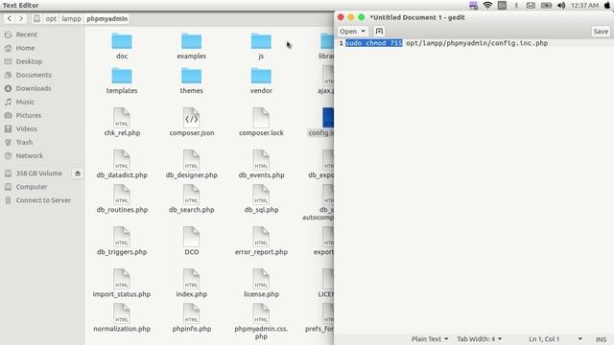This screenshot has width=614, height=345.
Task: Select the chk_rel.php file icon
Action: pyautogui.click(x=122, y=118)
